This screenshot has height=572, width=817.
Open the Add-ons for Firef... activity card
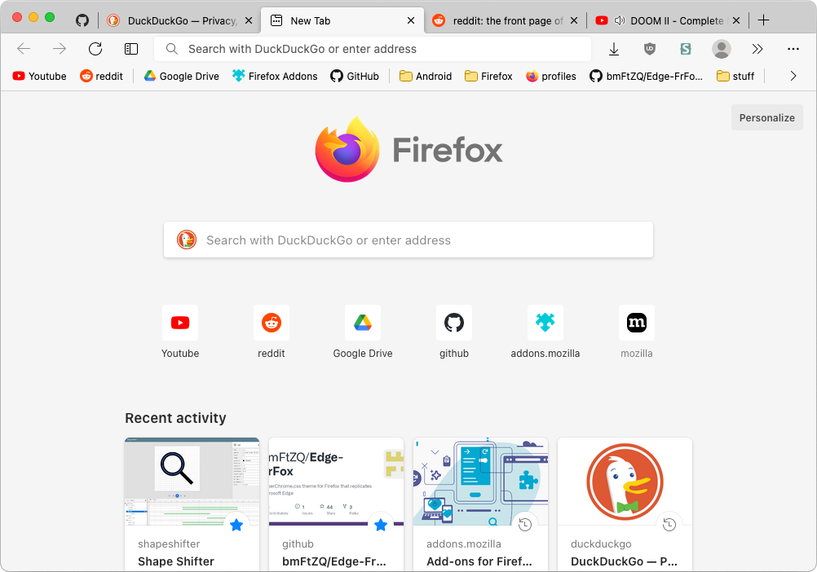click(x=480, y=504)
